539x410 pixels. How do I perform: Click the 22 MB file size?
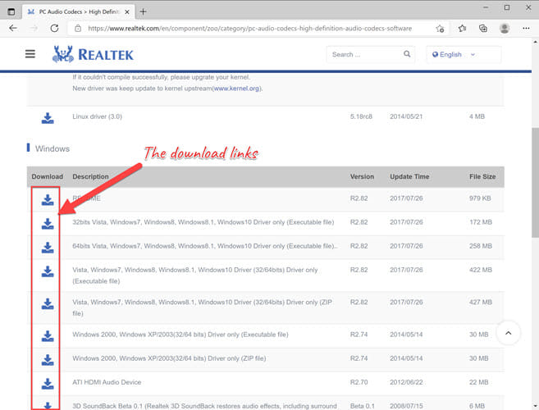(478, 382)
